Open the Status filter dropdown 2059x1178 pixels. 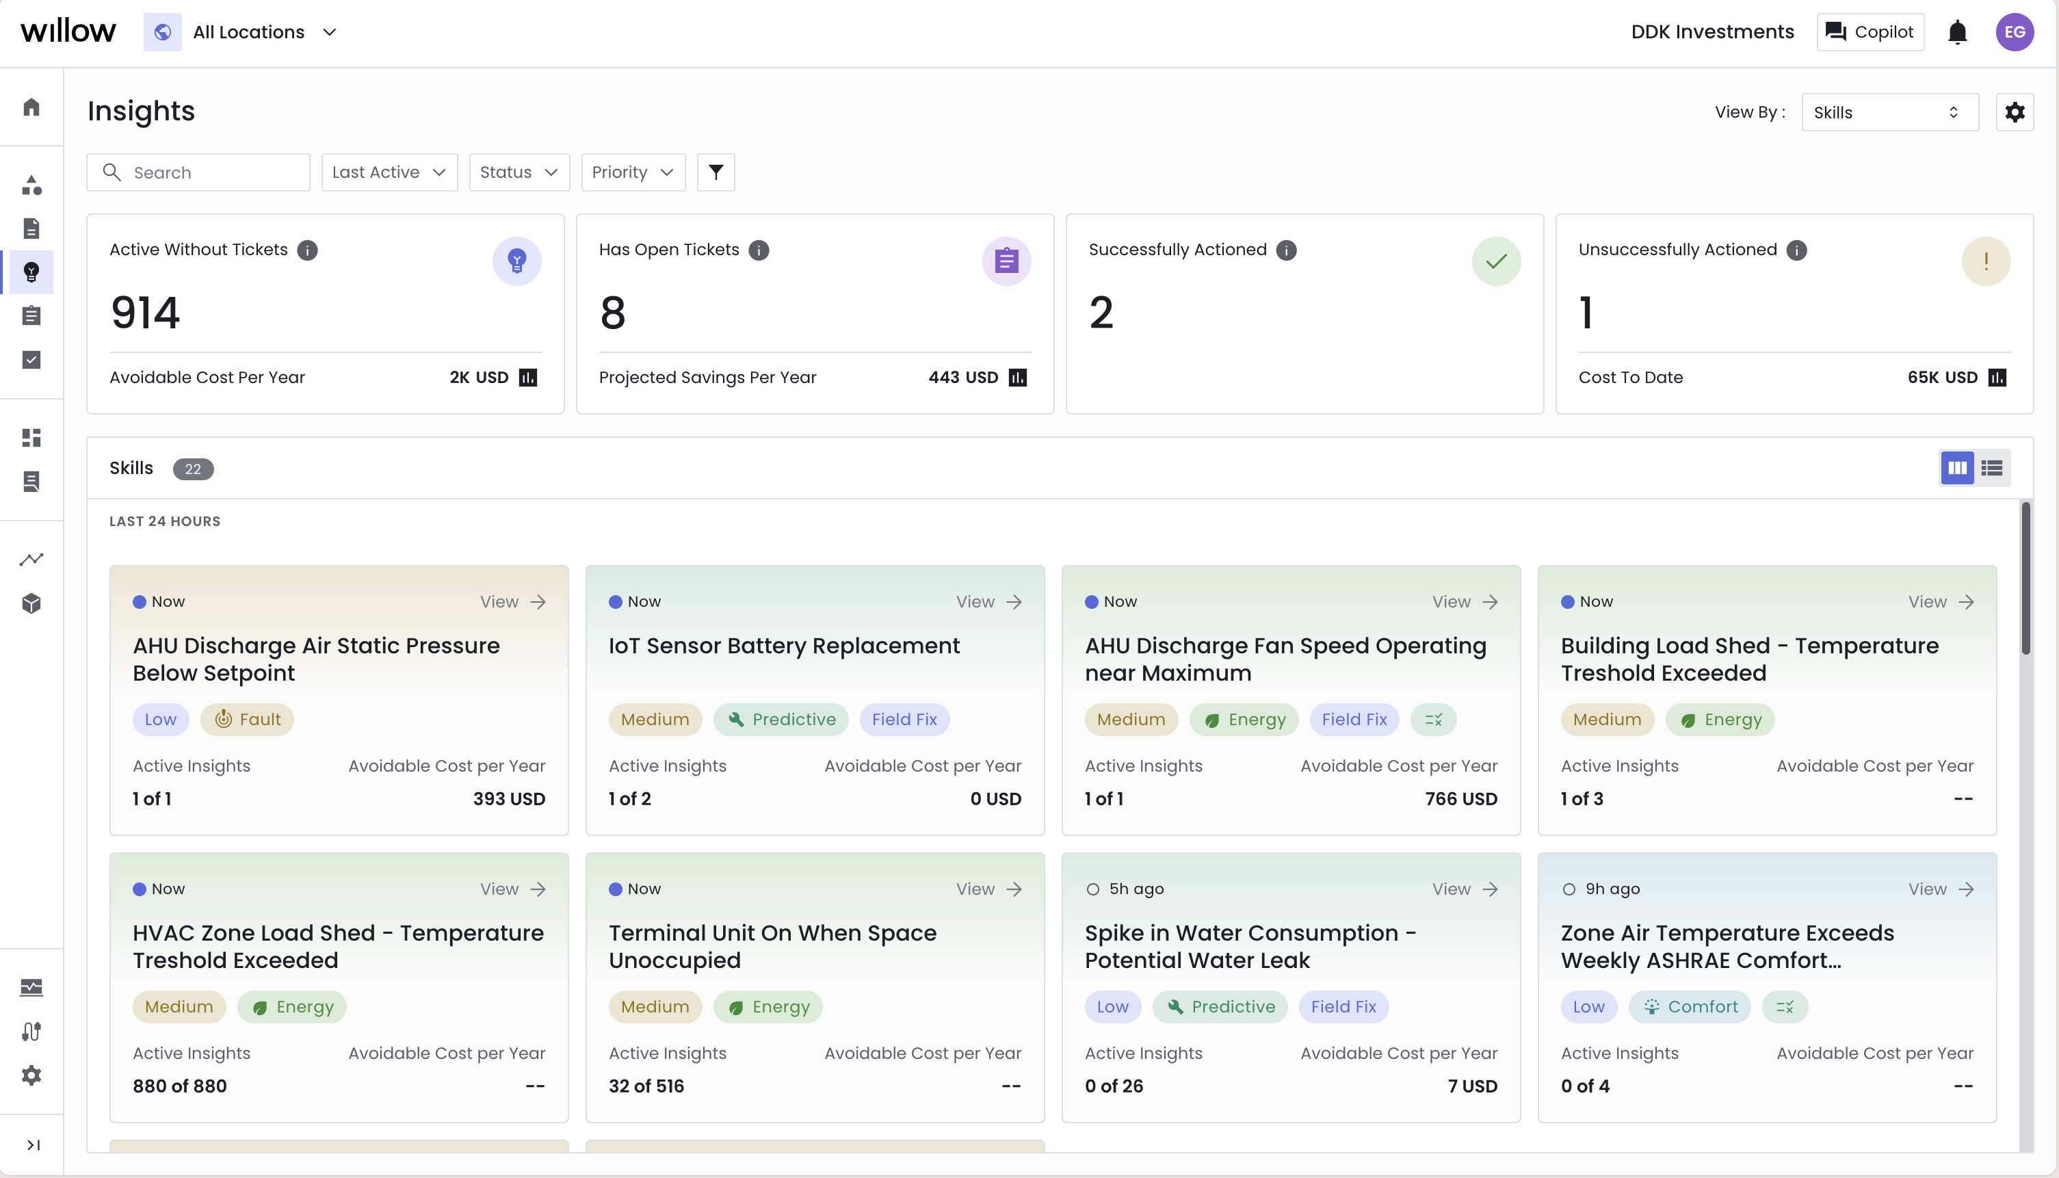[519, 172]
